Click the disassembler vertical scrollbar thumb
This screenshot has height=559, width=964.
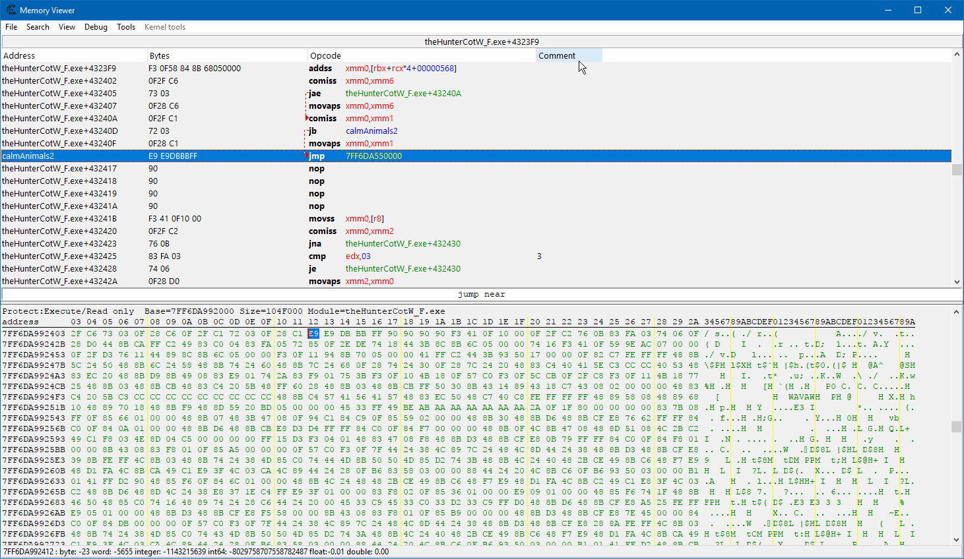(x=957, y=169)
